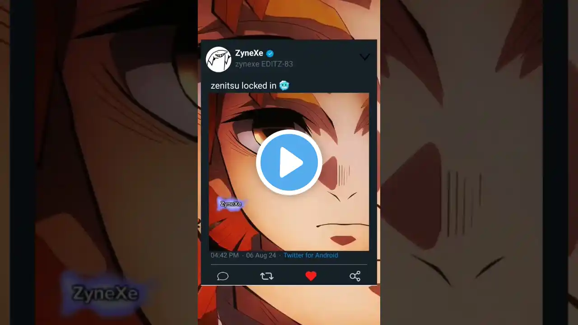Screen dimensions: 578x325
Task: Open the reply speech bubble icon
Action: [223, 276]
